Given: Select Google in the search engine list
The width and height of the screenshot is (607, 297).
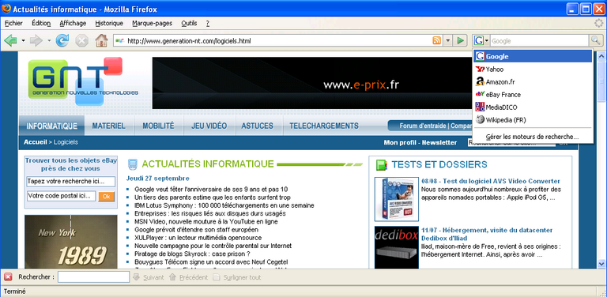Looking at the screenshot, I should (533, 56).
